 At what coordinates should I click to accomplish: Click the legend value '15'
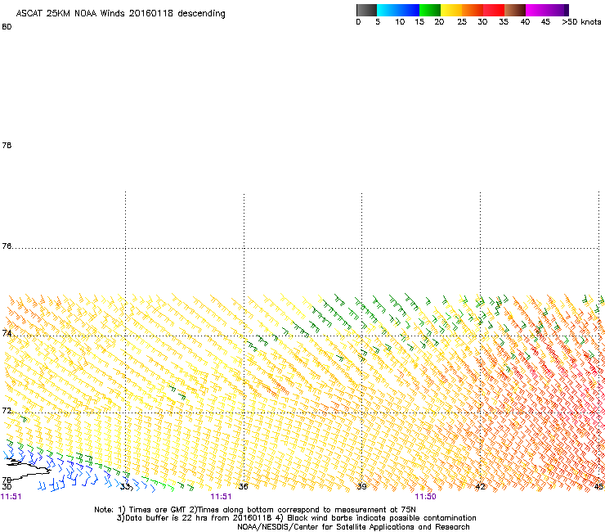(419, 22)
